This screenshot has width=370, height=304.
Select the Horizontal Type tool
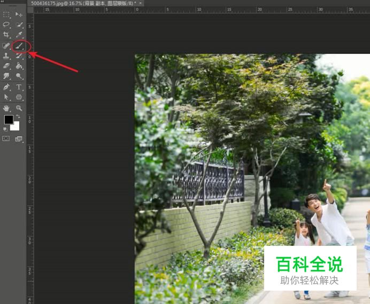click(x=19, y=87)
